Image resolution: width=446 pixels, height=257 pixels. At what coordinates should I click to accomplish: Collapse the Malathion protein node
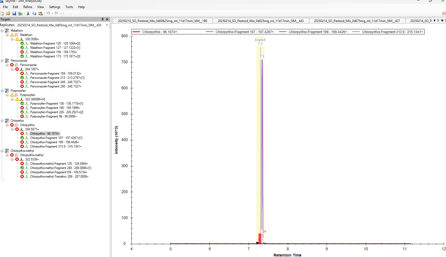pos(2,31)
